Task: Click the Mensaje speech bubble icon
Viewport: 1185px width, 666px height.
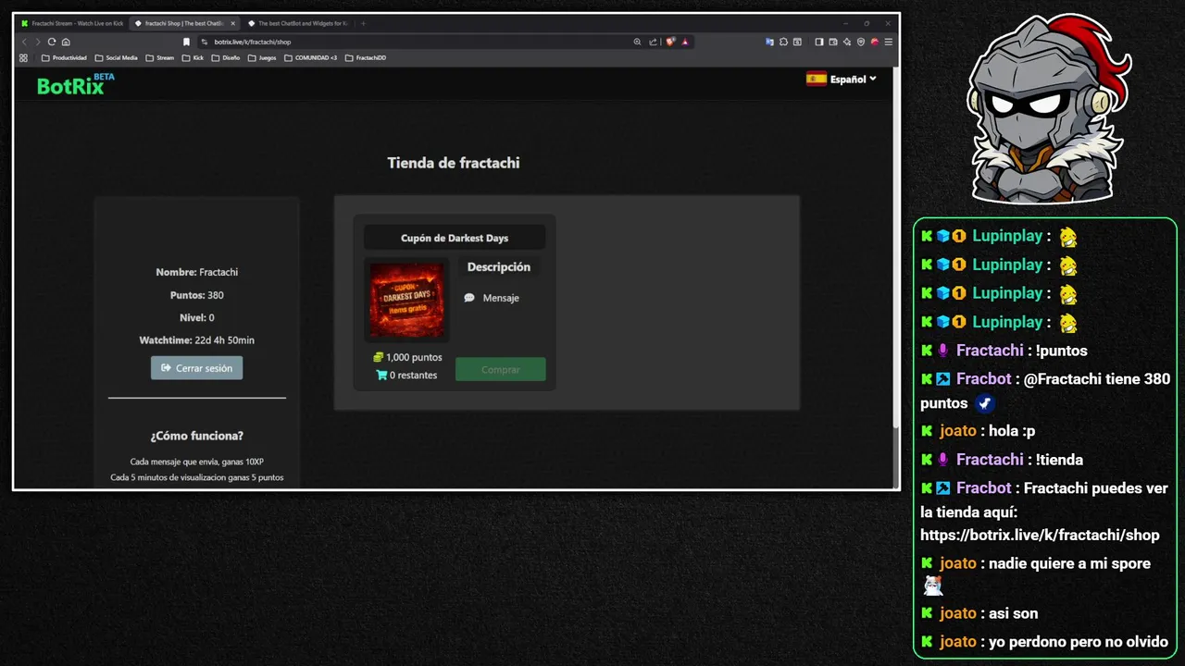Action: pos(469,298)
